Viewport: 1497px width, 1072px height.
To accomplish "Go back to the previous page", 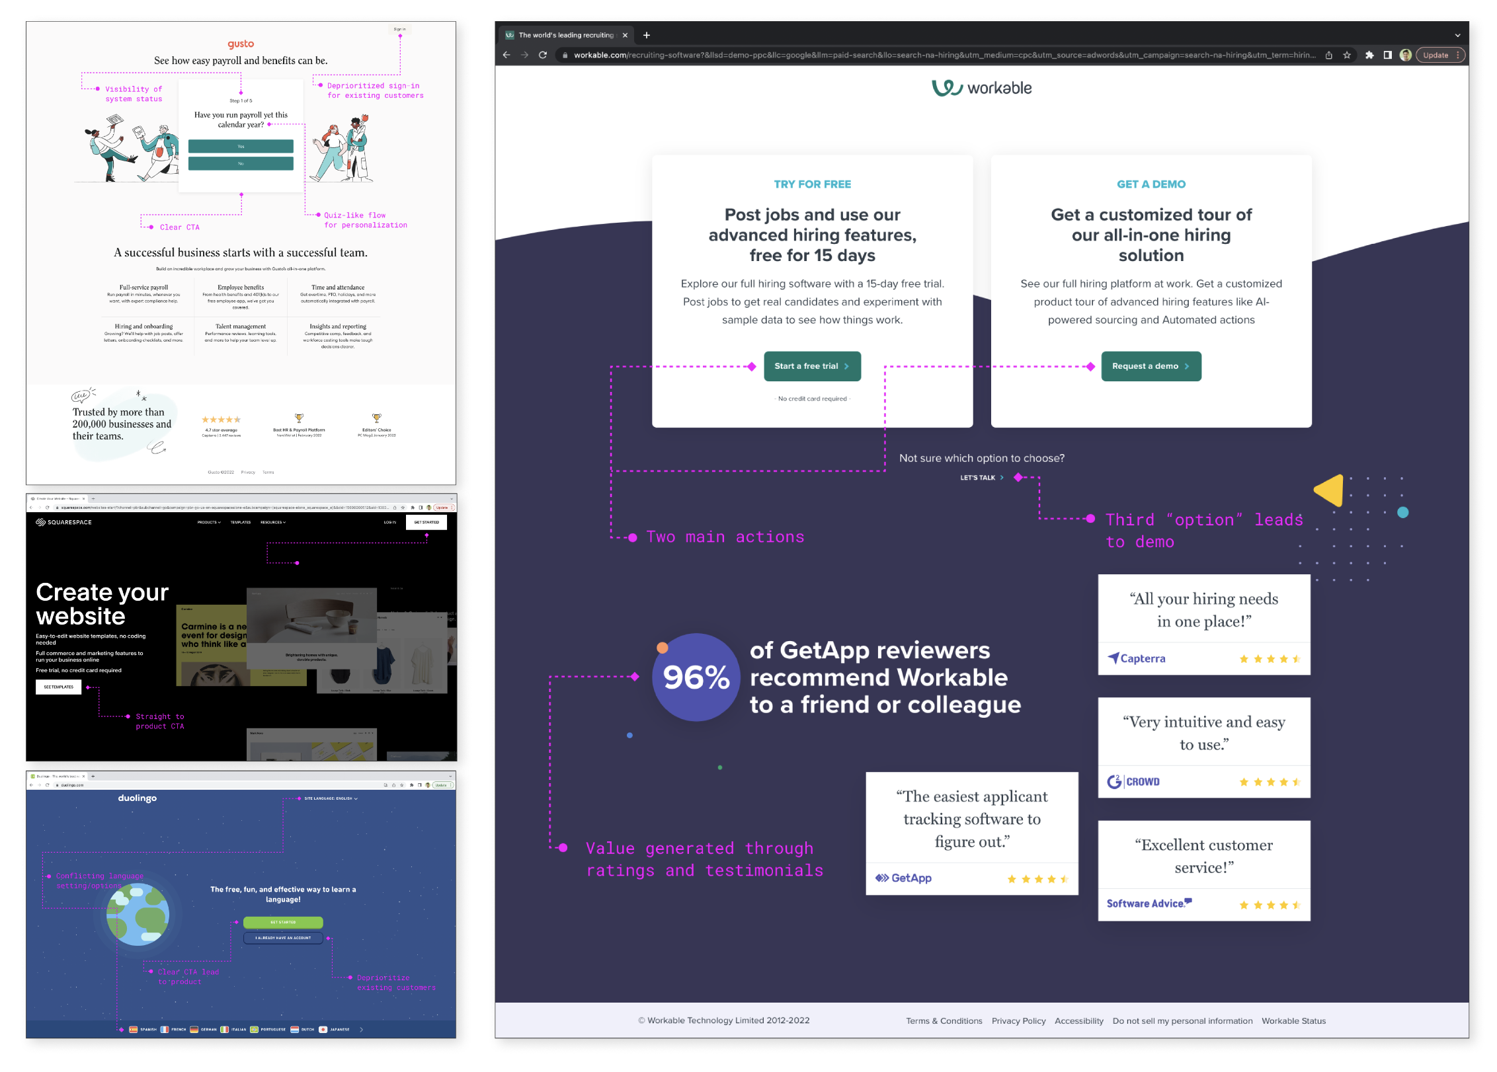I will (x=506, y=55).
